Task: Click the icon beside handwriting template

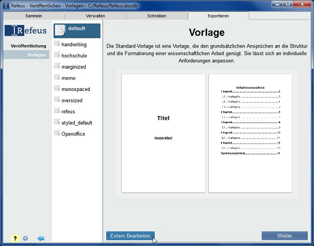Action: pyautogui.click(x=57, y=43)
